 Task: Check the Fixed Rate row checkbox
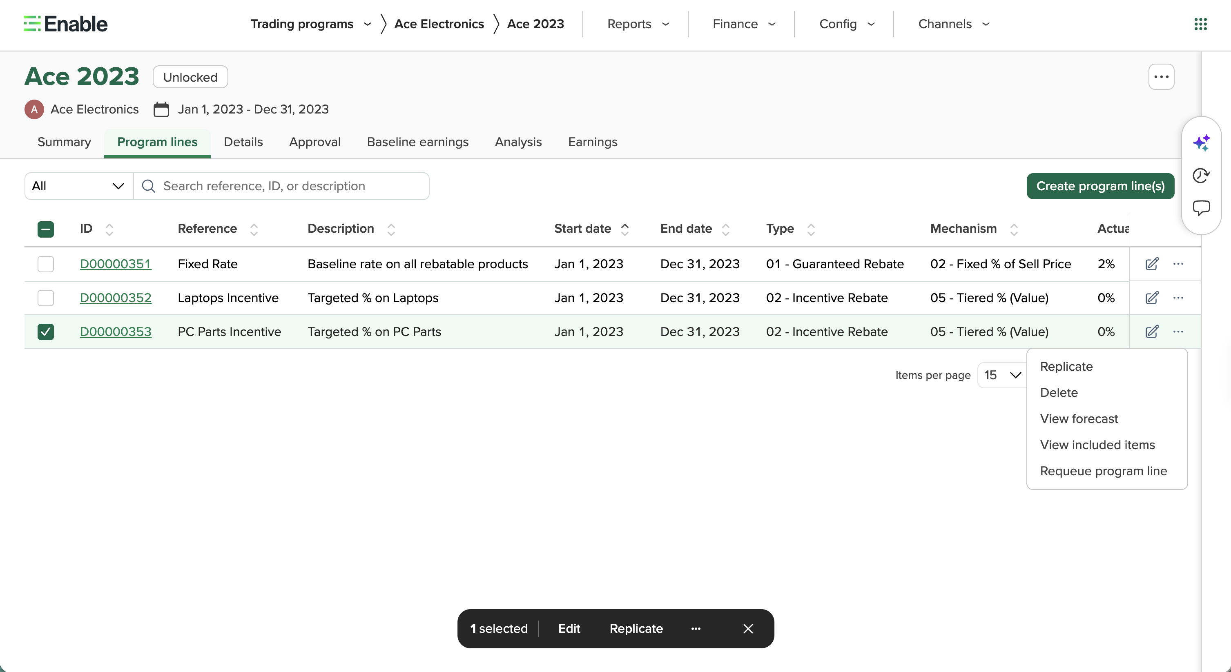[46, 264]
